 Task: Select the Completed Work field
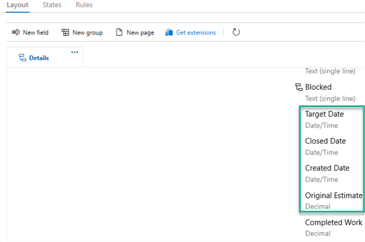tap(334, 222)
